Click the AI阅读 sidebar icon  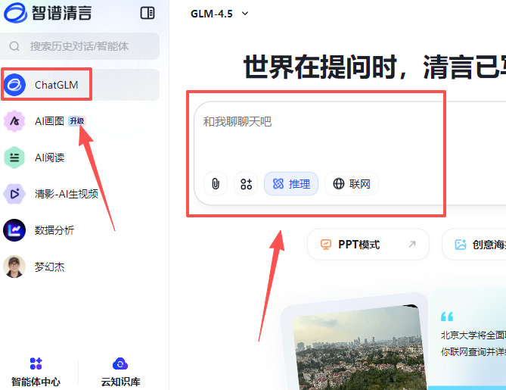15,158
